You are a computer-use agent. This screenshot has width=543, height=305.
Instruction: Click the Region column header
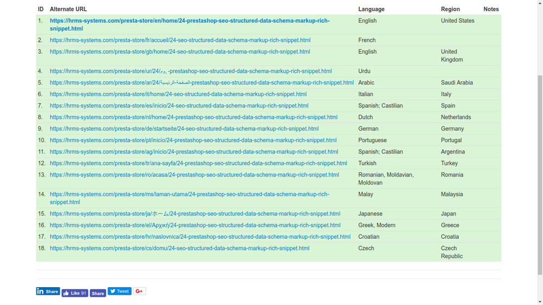450,9
